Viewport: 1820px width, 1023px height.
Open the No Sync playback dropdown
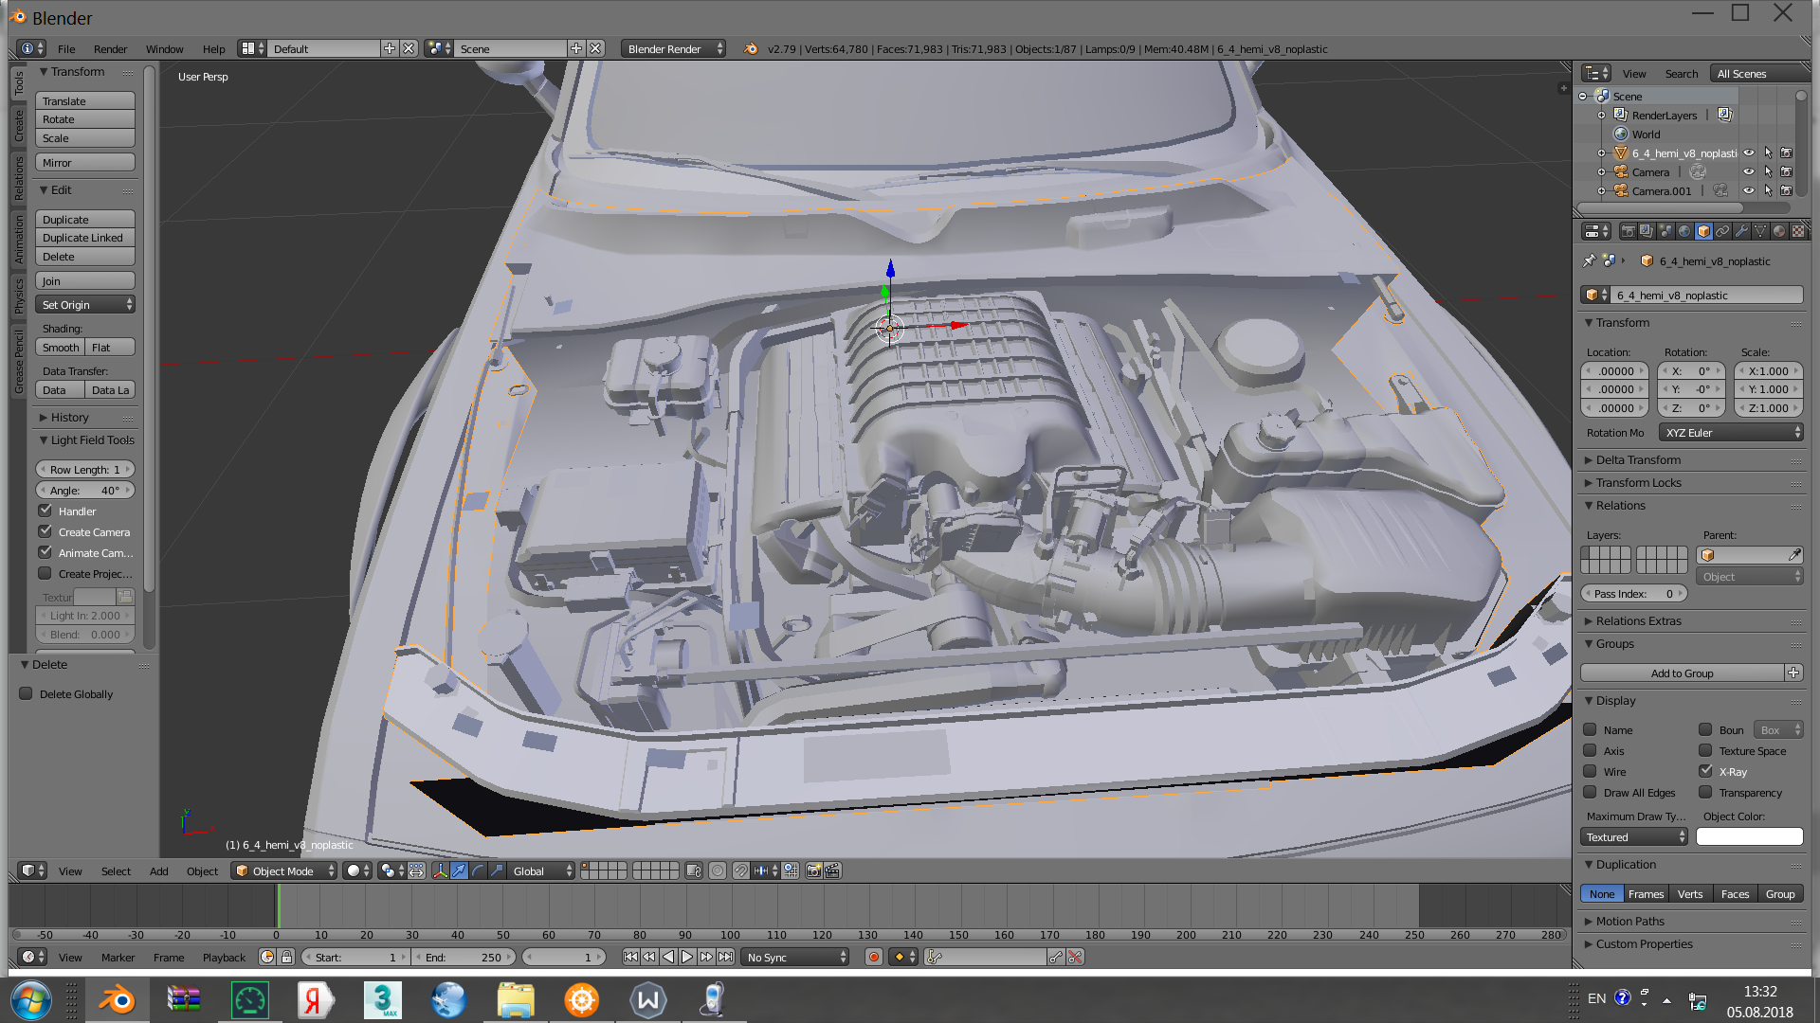[x=795, y=957]
